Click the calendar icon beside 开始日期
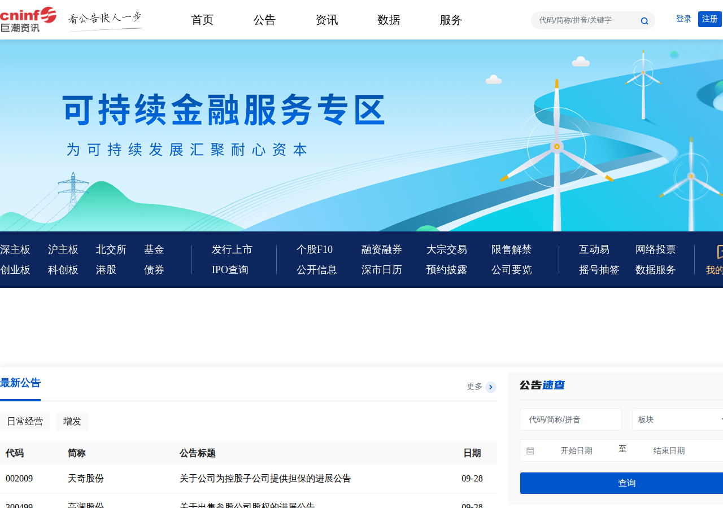The height and width of the screenshot is (508, 723). point(530,451)
